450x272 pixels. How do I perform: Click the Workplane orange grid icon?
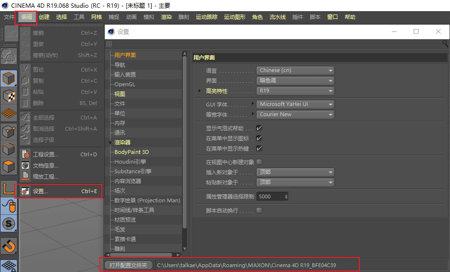[9, 113]
